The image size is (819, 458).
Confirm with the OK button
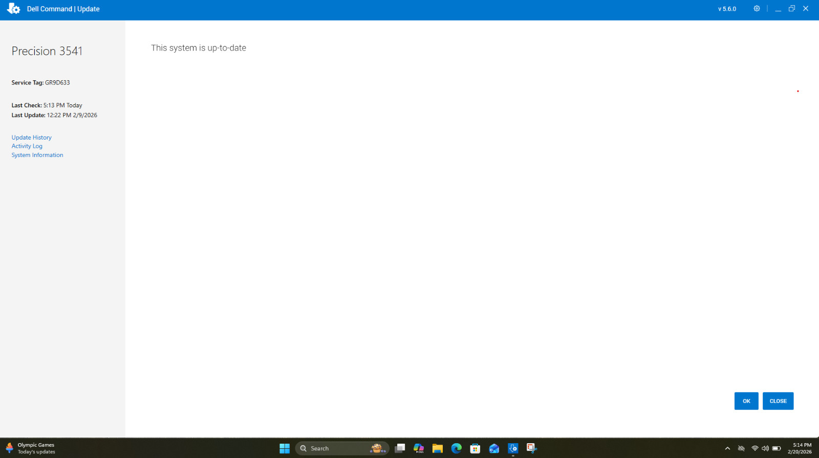(x=746, y=401)
